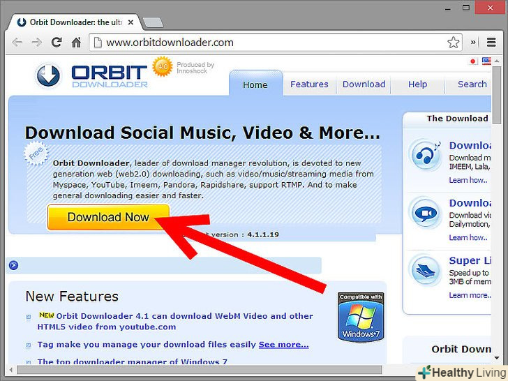This screenshot has width=508, height=381.
Task: Click the See more... link
Action: coord(283,345)
